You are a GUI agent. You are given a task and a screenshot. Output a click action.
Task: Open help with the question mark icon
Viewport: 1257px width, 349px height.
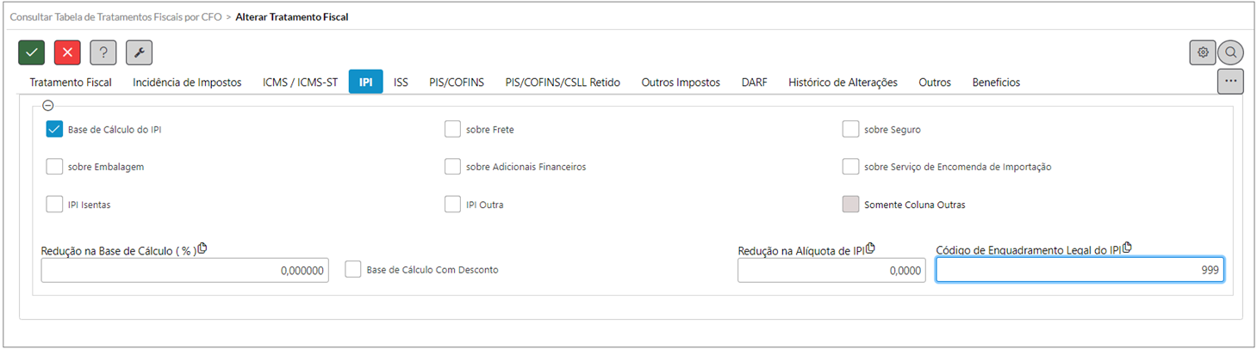coord(103,52)
